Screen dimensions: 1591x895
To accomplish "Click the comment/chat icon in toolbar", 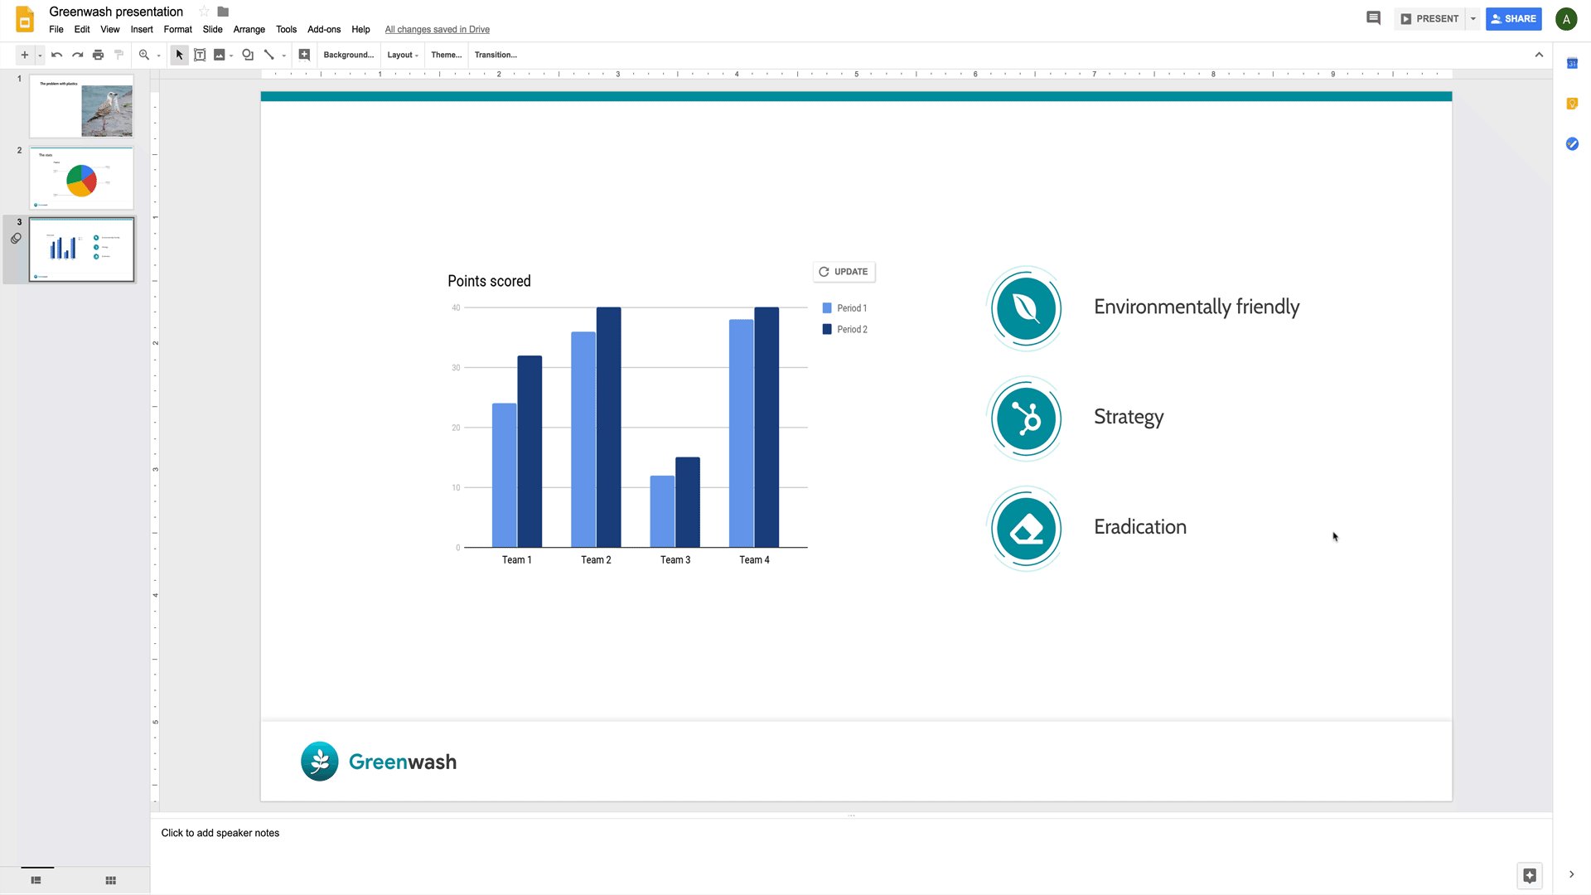I will tap(1374, 18).
